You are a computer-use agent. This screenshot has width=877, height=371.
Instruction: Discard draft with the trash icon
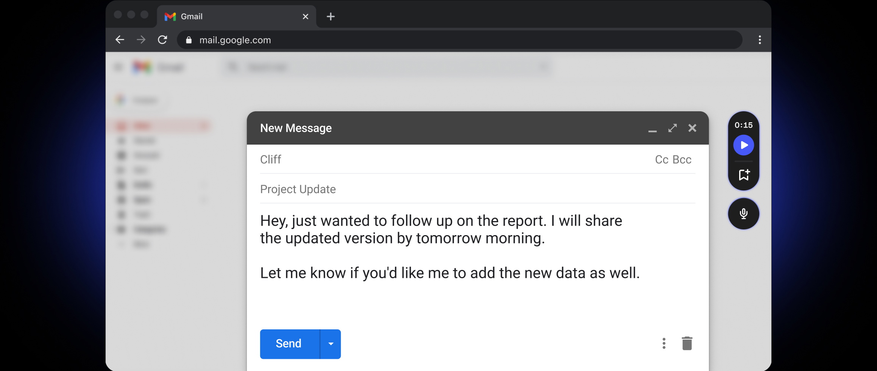coord(687,343)
